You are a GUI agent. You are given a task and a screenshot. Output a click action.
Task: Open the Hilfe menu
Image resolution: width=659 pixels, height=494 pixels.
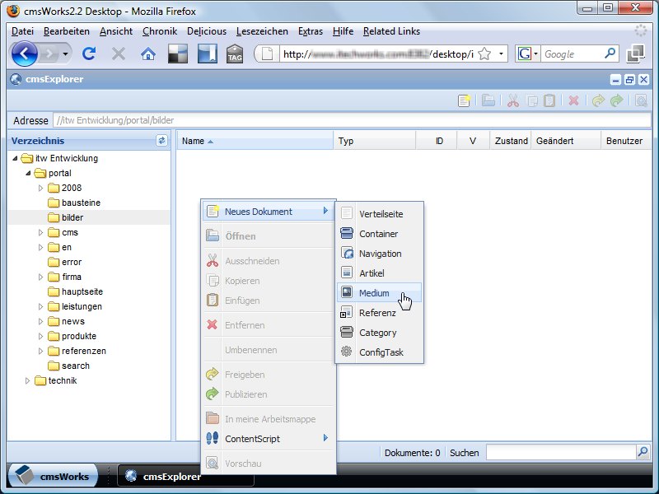click(343, 31)
